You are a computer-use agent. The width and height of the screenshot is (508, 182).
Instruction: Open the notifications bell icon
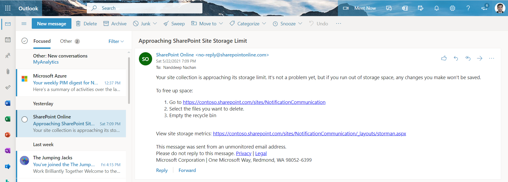click(x=437, y=8)
